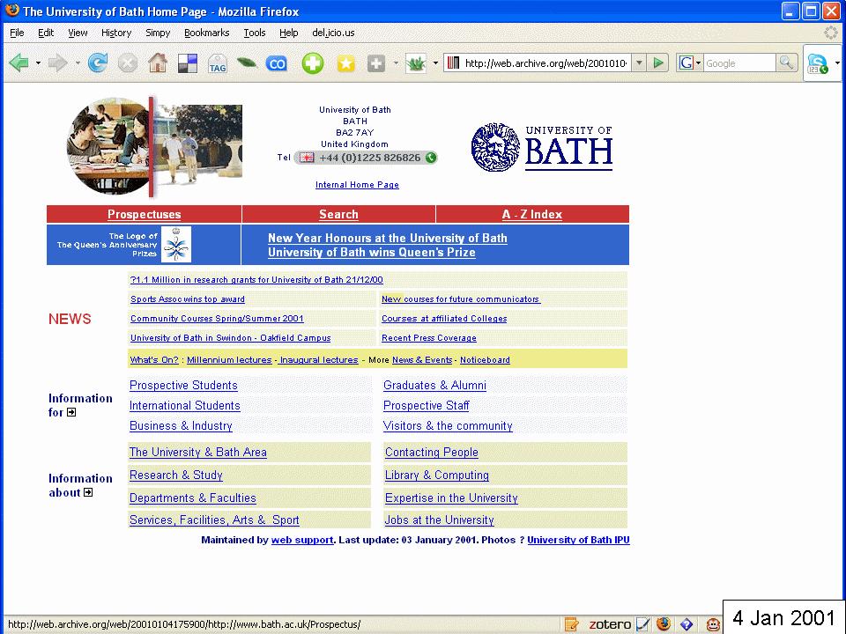Open the Back button history dropdown arrow
This screenshot has height=634, width=846.
coord(38,63)
